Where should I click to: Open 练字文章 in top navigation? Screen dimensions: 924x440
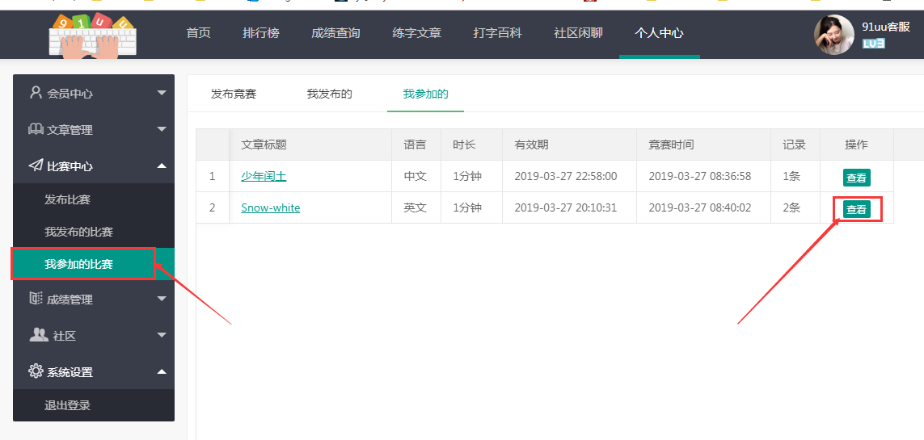click(x=416, y=33)
